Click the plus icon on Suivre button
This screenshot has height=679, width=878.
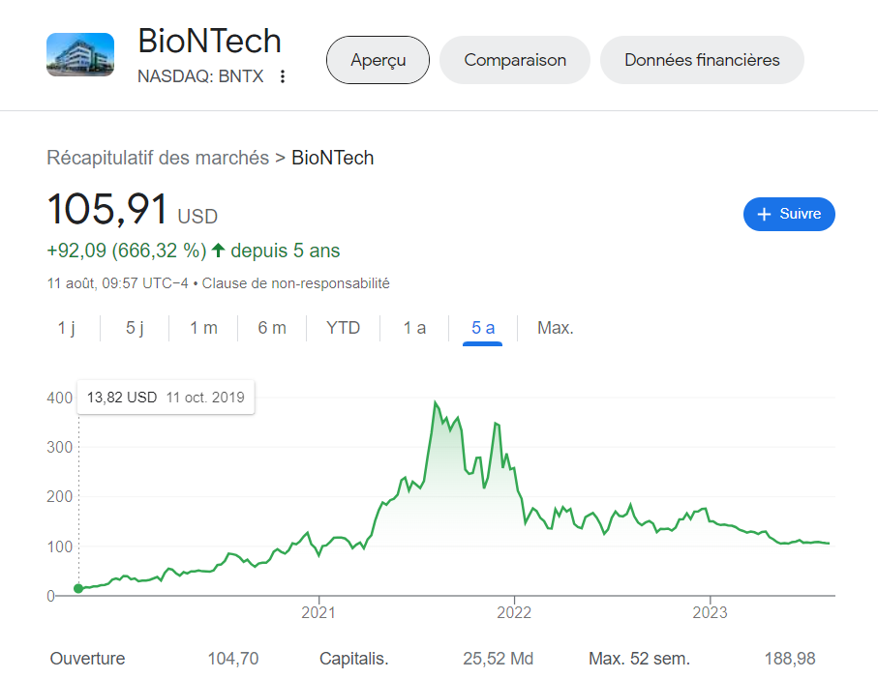pyautogui.click(x=764, y=215)
